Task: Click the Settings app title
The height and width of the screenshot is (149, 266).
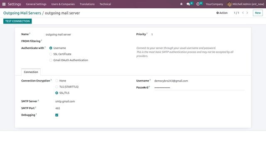Action: point(15,4)
